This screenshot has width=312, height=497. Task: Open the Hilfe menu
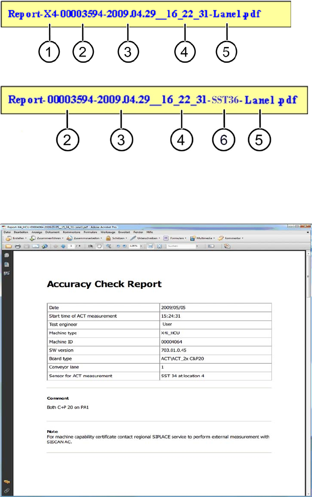coord(150,232)
